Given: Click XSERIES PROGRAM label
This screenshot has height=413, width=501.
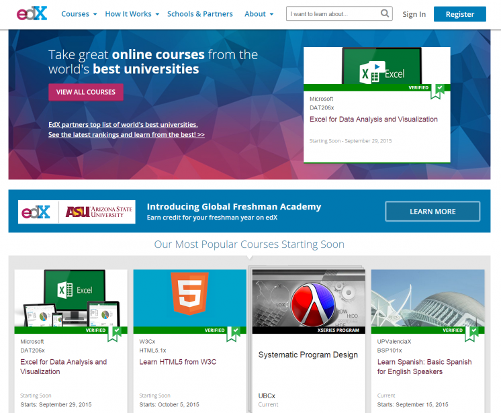Looking at the screenshot, I should [x=338, y=330].
